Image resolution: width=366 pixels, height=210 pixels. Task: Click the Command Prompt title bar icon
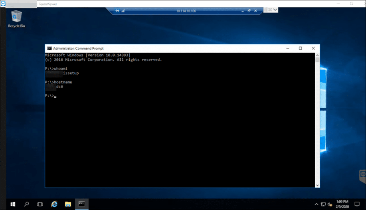[x=49, y=48]
